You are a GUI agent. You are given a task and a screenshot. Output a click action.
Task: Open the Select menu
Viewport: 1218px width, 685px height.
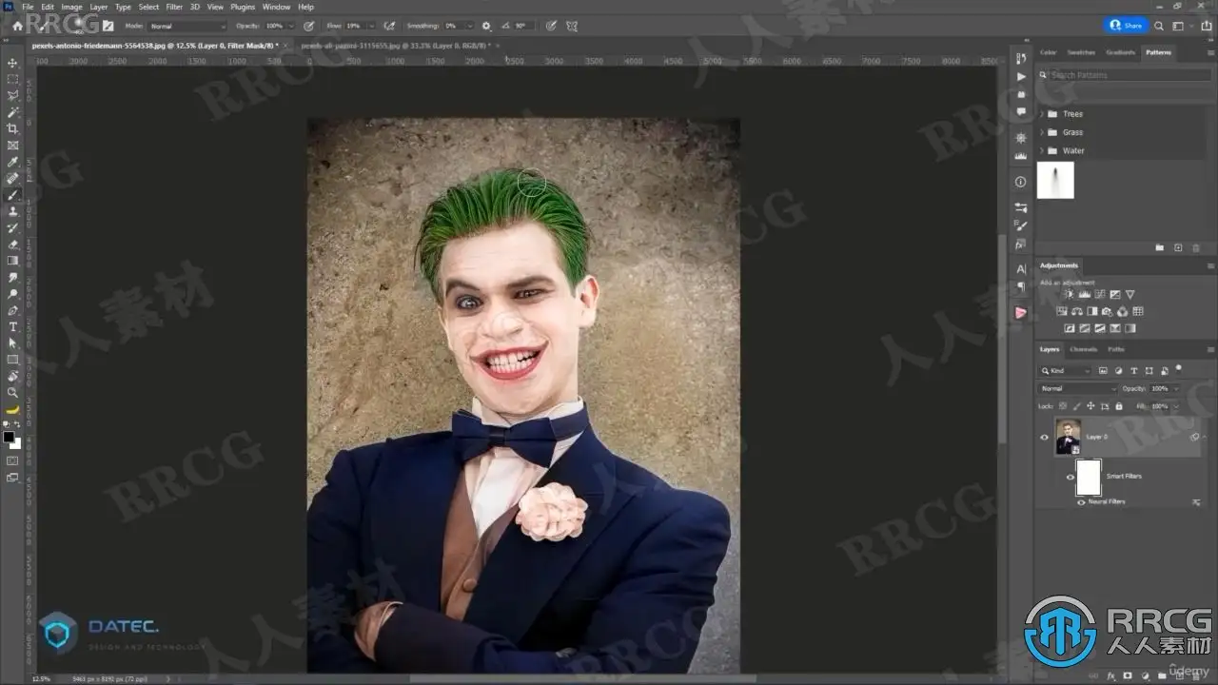tap(149, 7)
